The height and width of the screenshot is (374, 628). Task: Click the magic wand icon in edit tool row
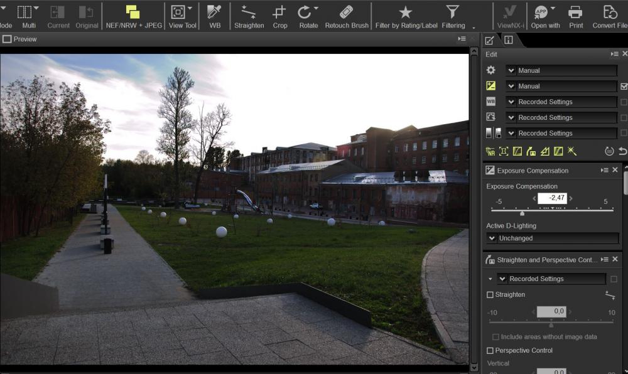[572, 151]
